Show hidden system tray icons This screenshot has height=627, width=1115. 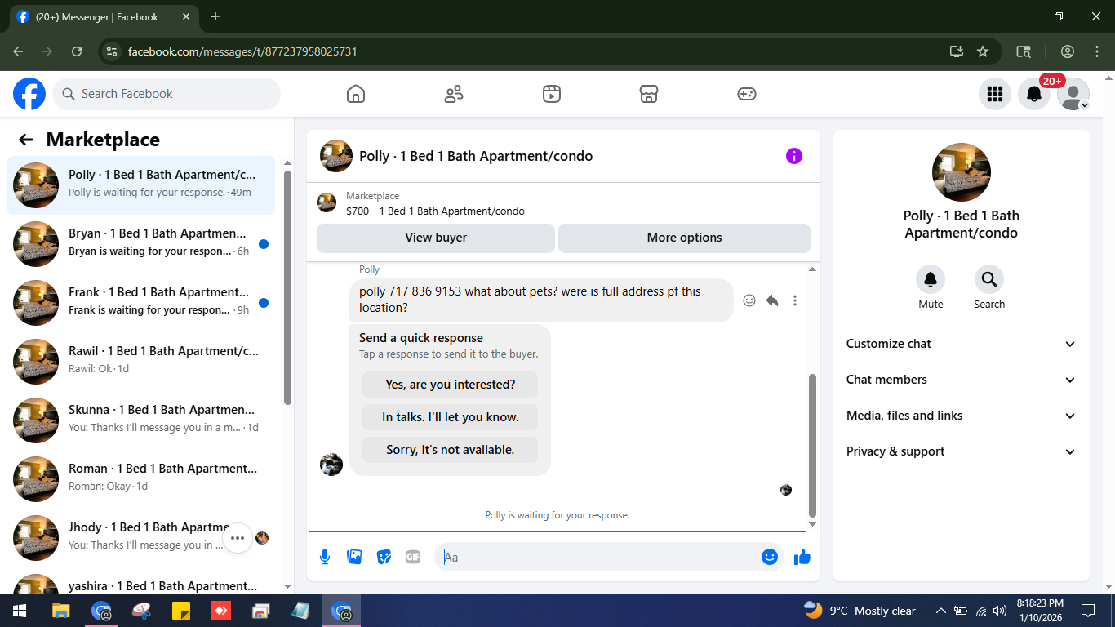(x=940, y=611)
